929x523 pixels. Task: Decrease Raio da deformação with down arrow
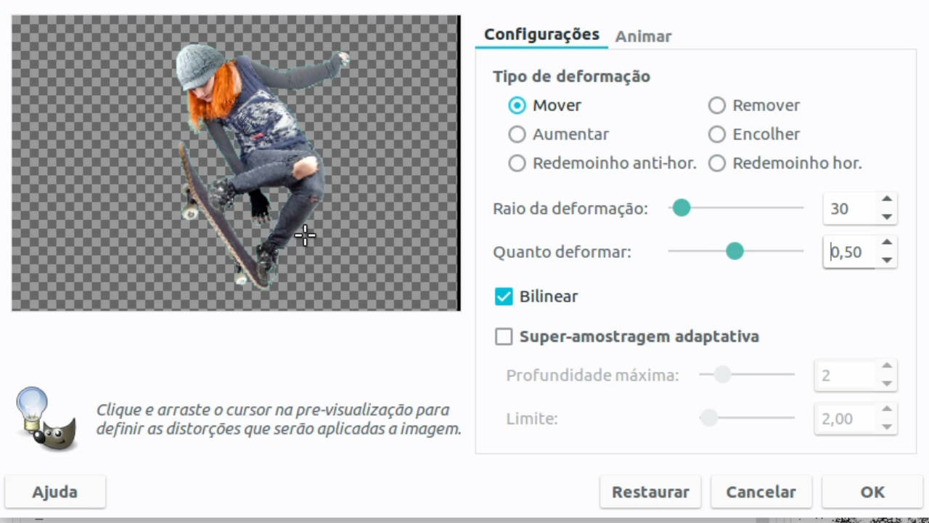(x=886, y=216)
